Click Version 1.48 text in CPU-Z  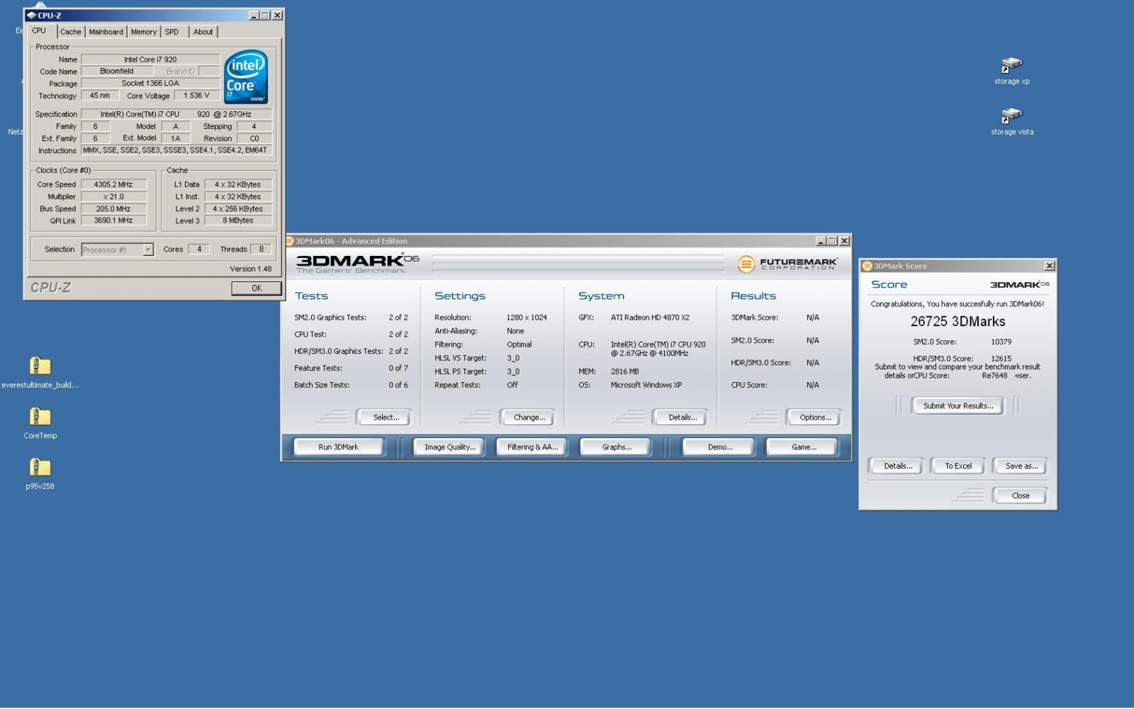coord(250,269)
